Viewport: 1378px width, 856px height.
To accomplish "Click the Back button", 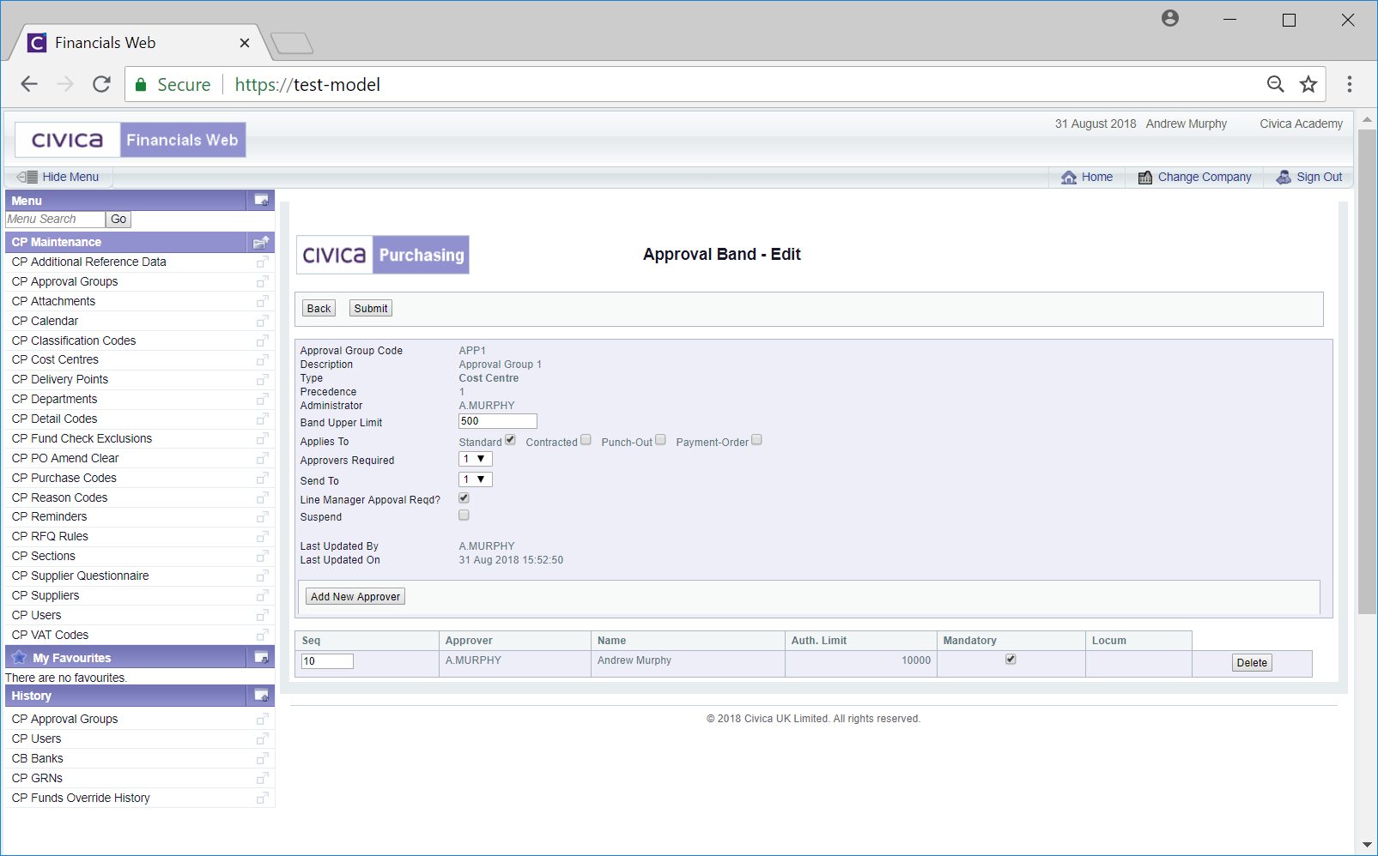I will 319,309.
